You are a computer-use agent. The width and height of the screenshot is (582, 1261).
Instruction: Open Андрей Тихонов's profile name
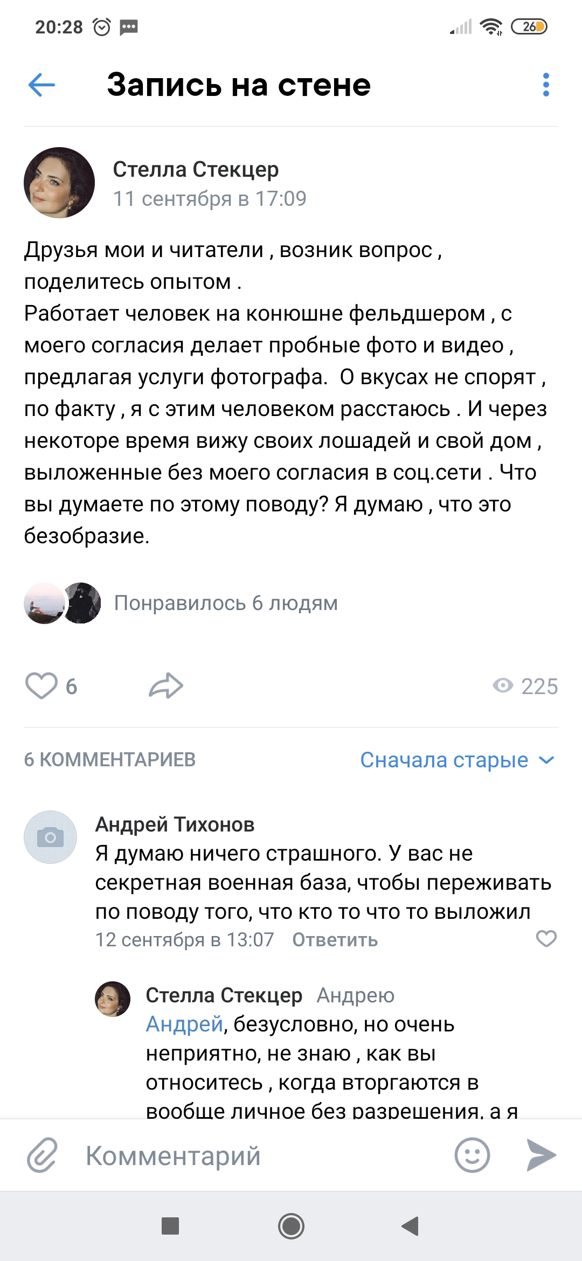click(x=175, y=824)
